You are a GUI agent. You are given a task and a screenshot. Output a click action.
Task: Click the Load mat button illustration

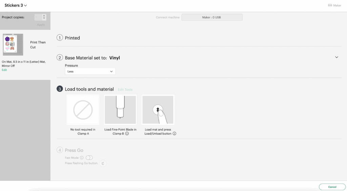158,110
